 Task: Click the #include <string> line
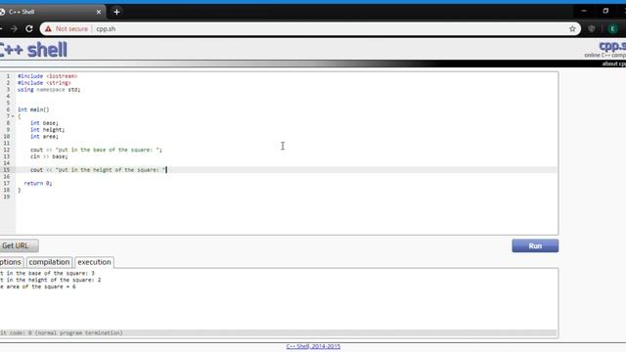[x=44, y=82]
